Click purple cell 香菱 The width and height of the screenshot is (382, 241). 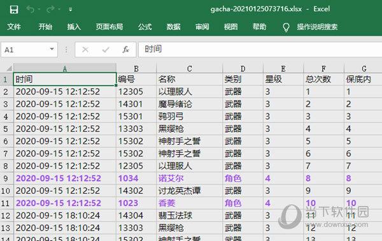[x=189, y=203]
